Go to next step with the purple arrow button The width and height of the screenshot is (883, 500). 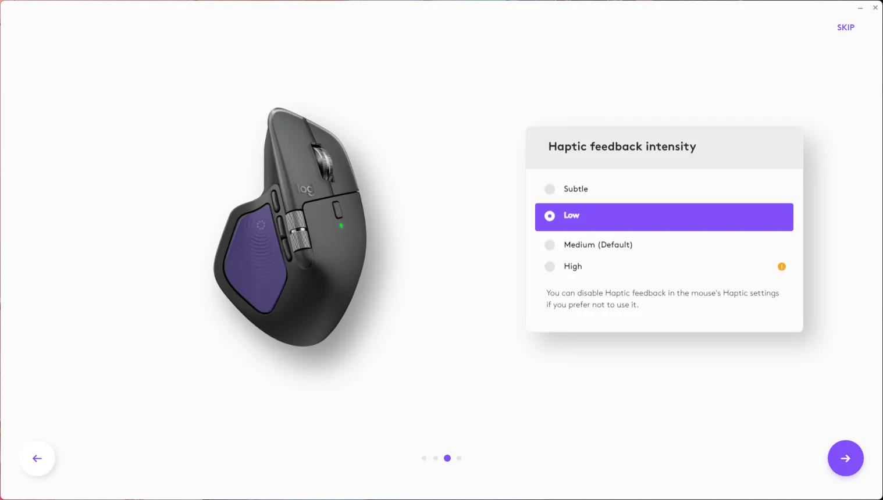(x=845, y=458)
